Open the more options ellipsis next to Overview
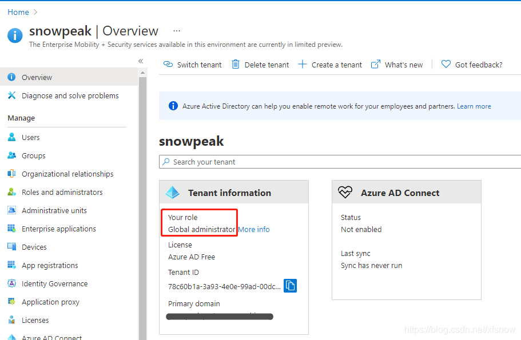The image size is (521, 340). point(177,31)
